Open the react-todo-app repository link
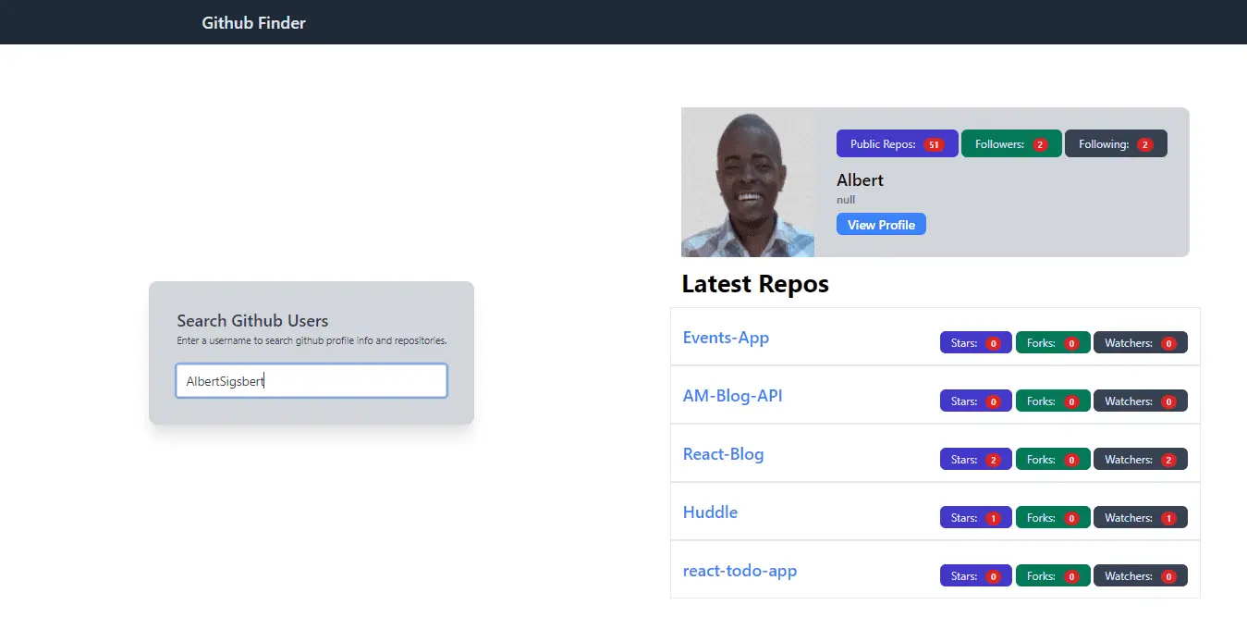Image resolution: width=1247 pixels, height=617 pixels. pyautogui.click(x=740, y=571)
